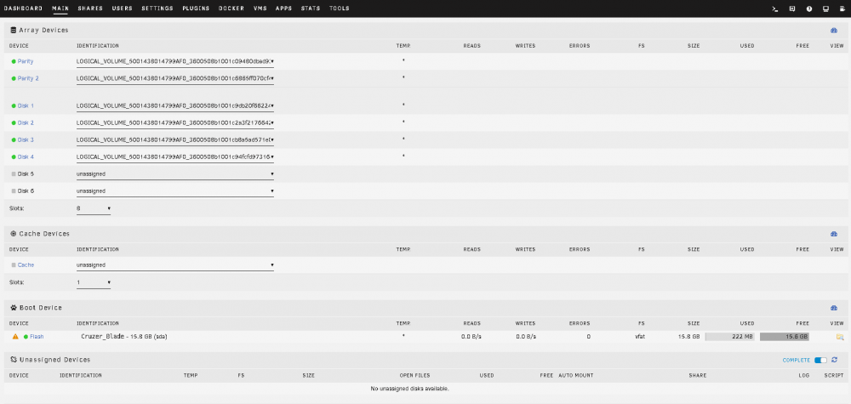Click the 'No unassigned disks available.' message
The height and width of the screenshot is (404, 851).
click(410, 389)
